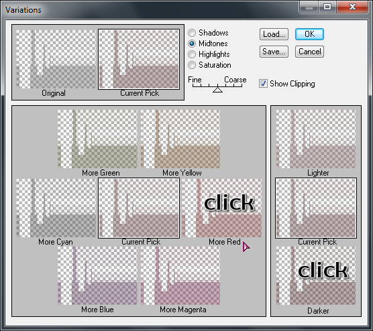Click the Cancel button
The width and height of the screenshot is (373, 331).
pos(309,52)
